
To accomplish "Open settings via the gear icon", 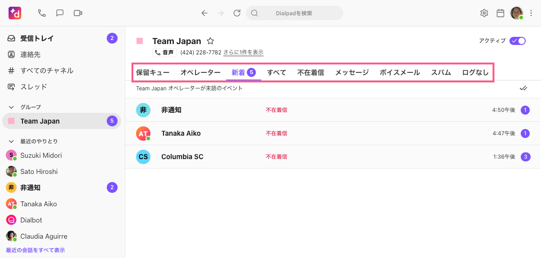I will point(484,13).
